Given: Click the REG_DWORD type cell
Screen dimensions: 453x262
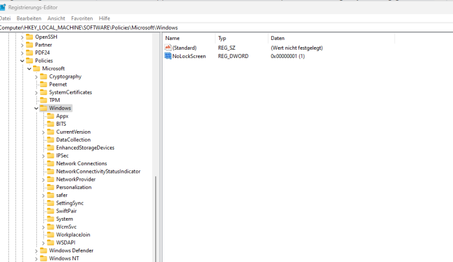Looking at the screenshot, I should pyautogui.click(x=233, y=56).
